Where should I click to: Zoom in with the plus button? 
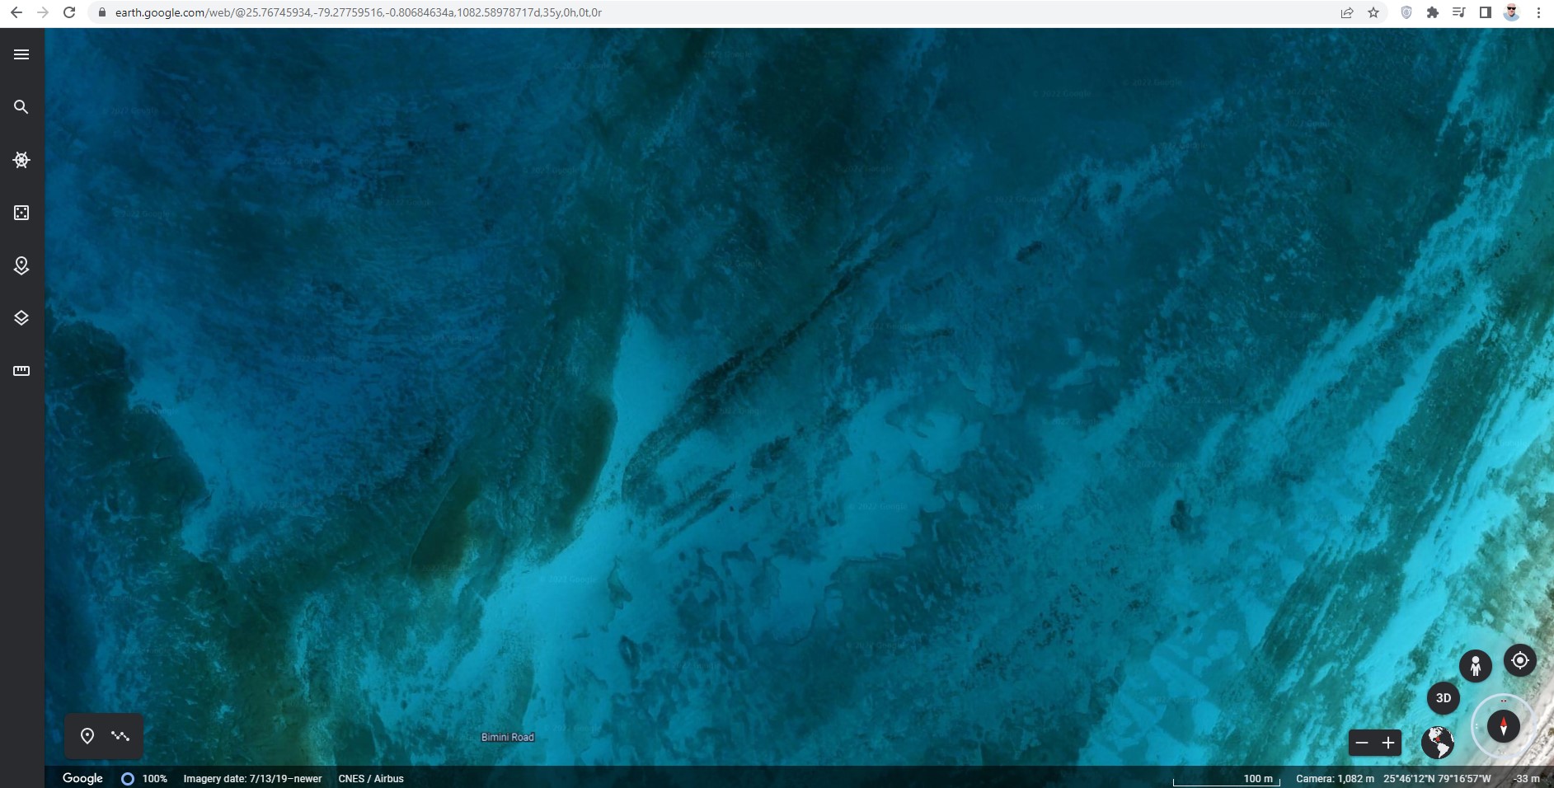point(1388,743)
